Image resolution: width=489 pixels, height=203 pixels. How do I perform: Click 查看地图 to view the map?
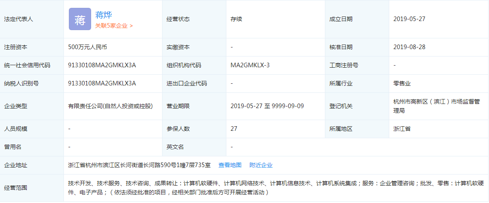(230, 165)
